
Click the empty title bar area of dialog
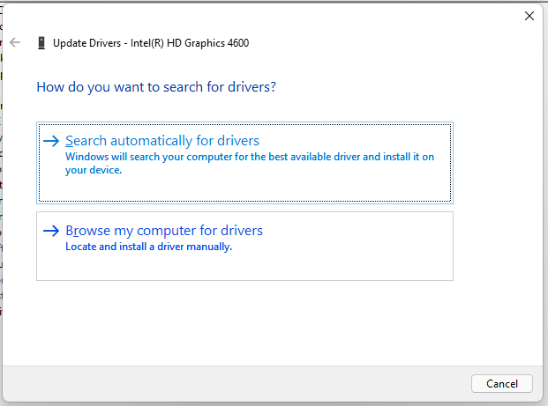point(265,16)
